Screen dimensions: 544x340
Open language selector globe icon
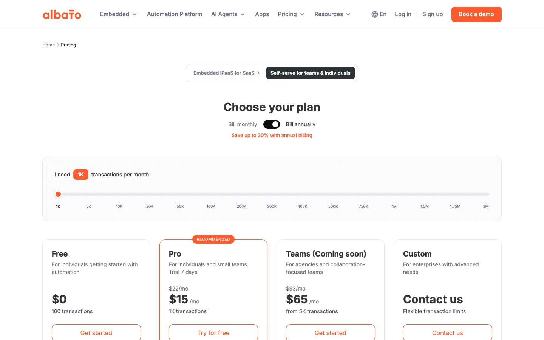374,14
